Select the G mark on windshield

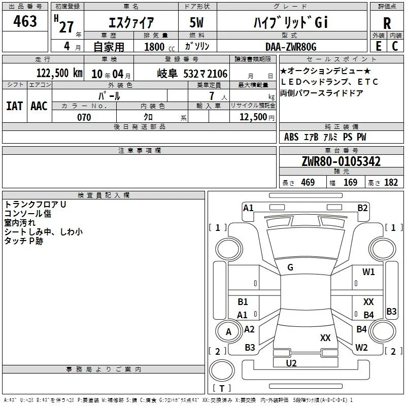click(290, 267)
